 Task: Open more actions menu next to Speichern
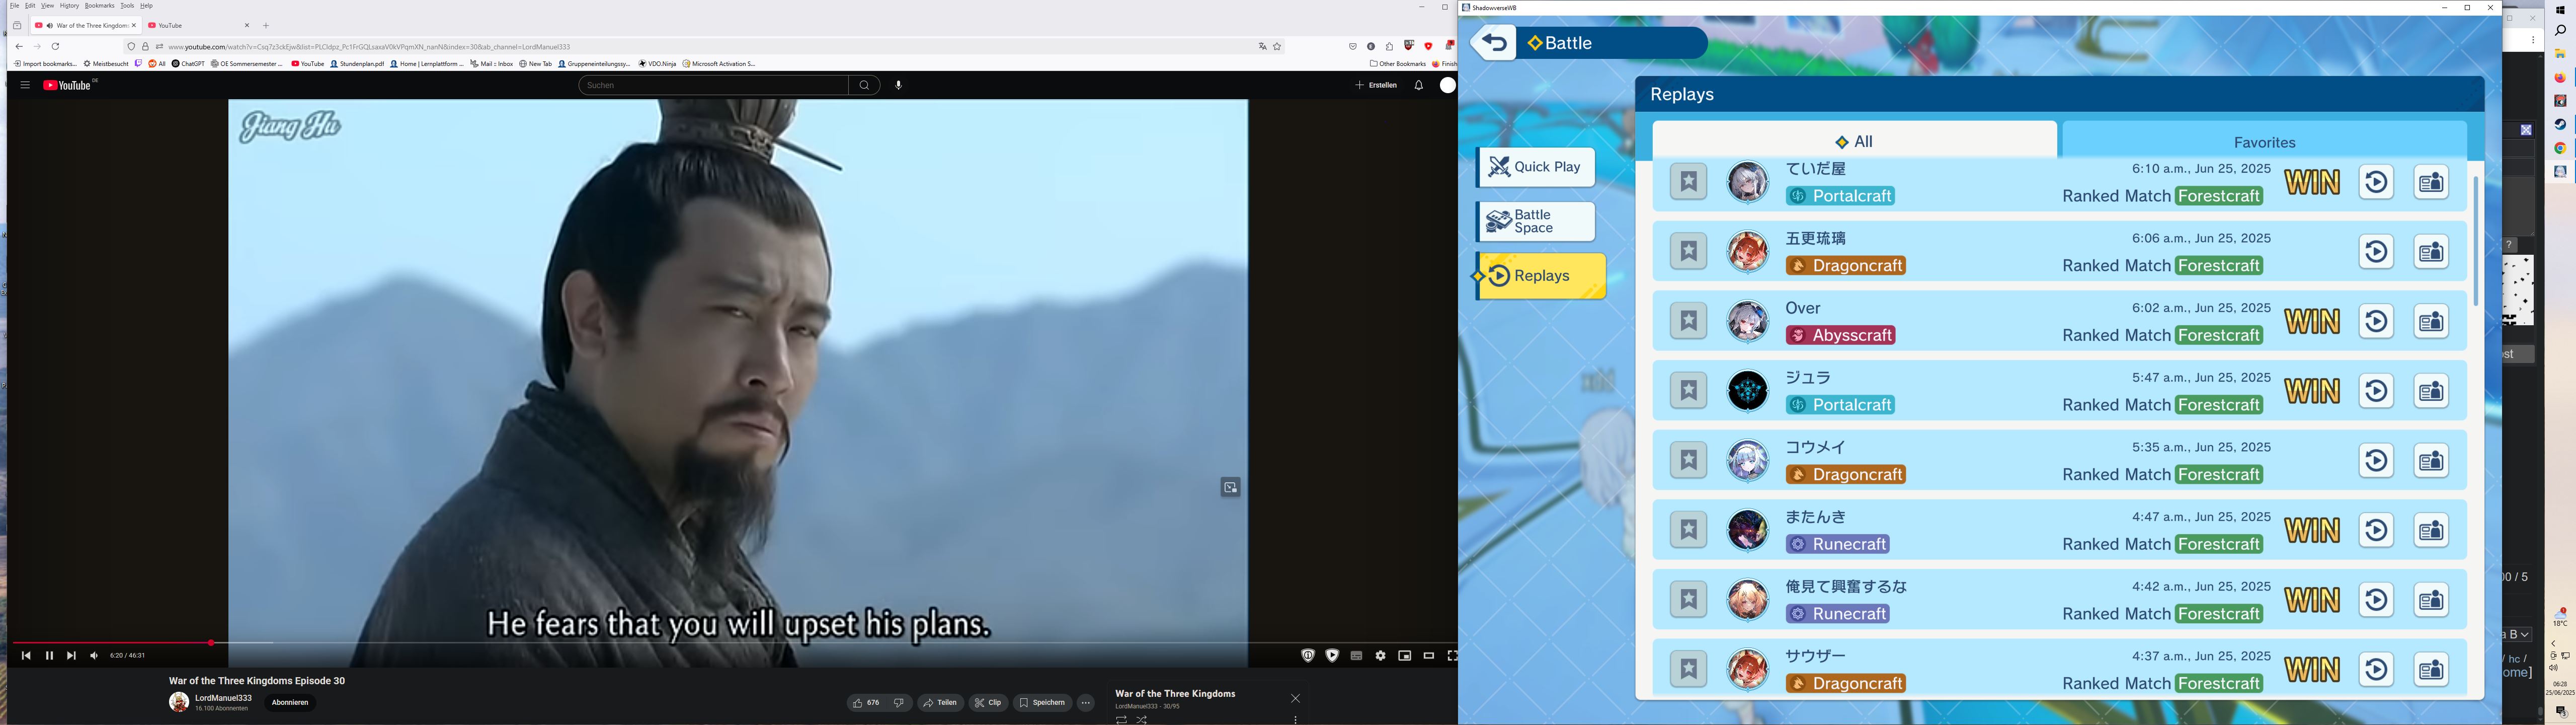pos(1086,703)
